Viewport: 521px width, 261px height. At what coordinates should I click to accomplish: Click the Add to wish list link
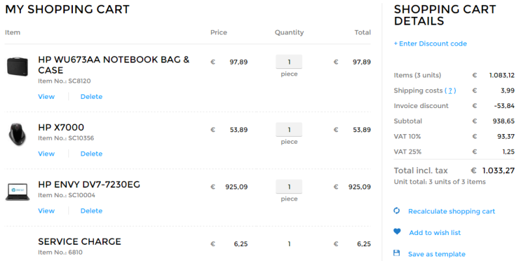click(x=434, y=233)
